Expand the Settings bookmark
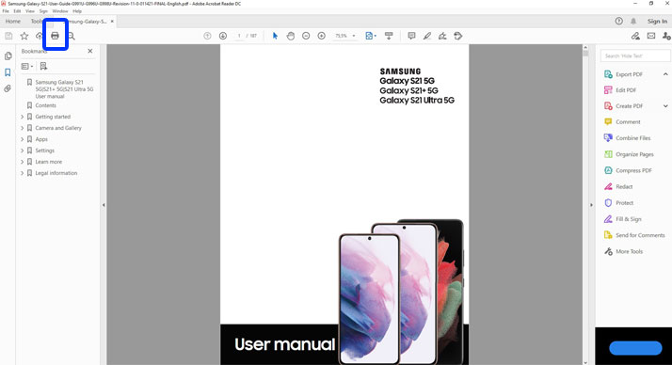 click(x=23, y=151)
